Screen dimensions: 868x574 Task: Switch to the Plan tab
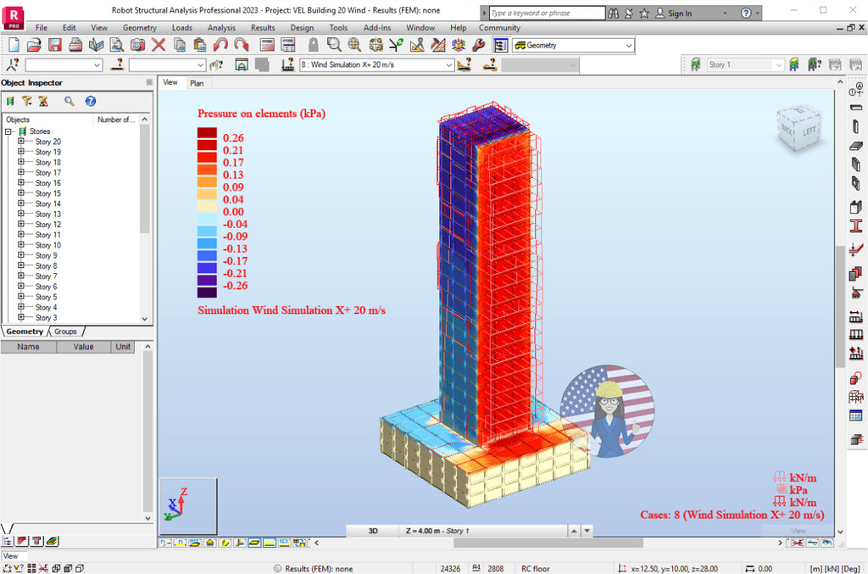pyautogui.click(x=197, y=83)
